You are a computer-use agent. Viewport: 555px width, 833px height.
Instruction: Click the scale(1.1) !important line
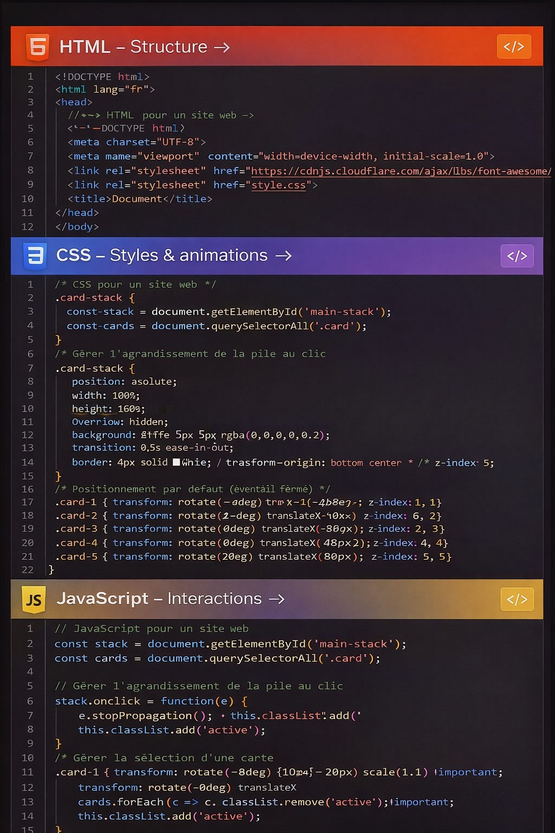279,772
